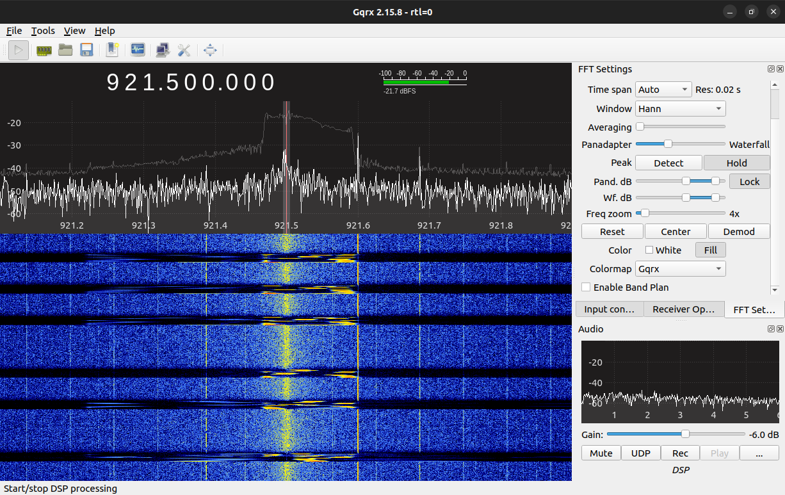Click the remote control computers icon
The width and height of the screenshot is (785, 495).
pos(163,49)
